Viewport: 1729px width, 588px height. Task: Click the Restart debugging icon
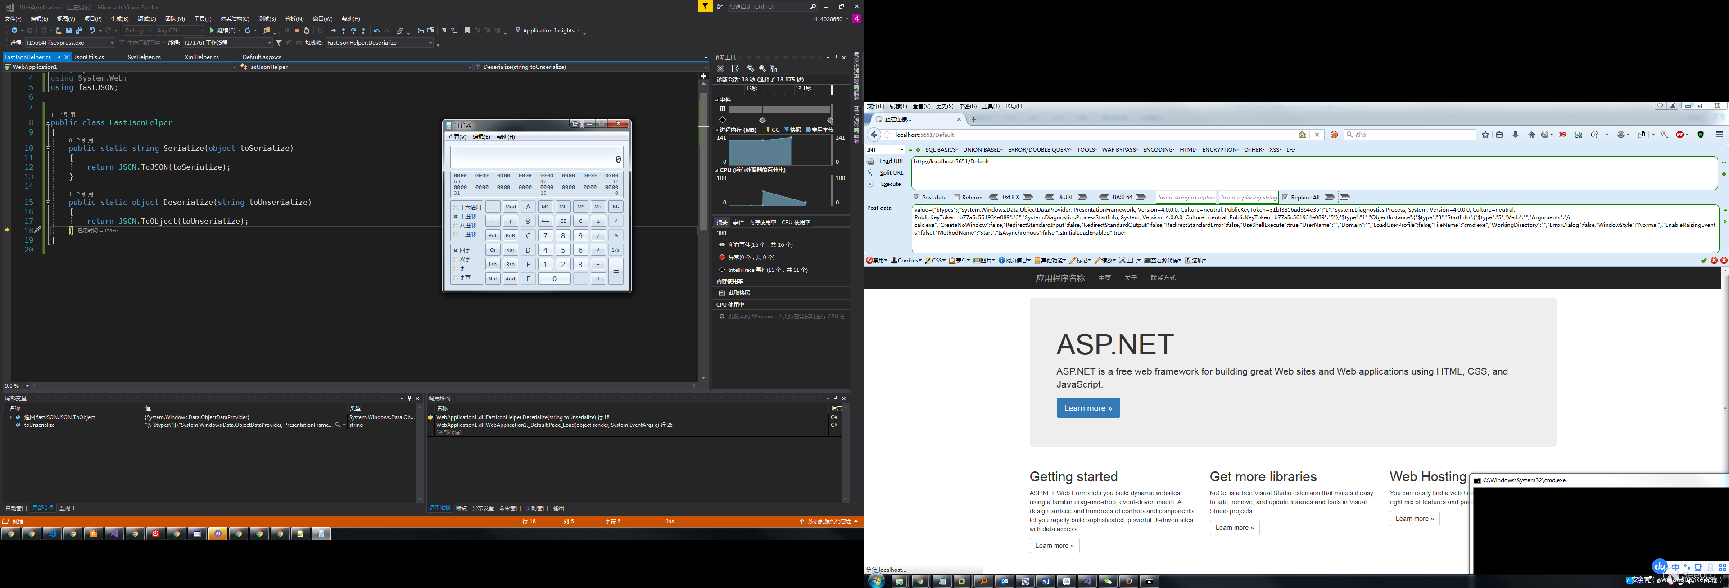click(307, 31)
